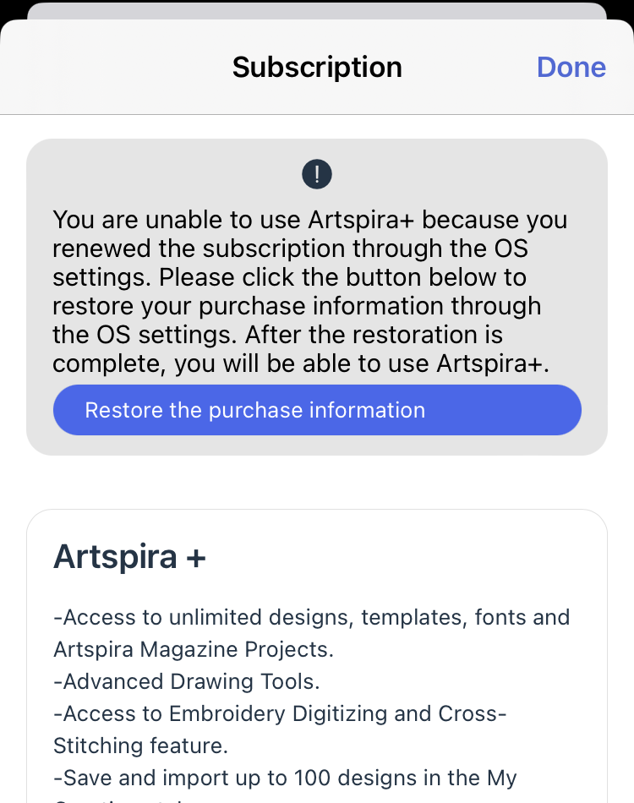Tap the Artspira Magazine Projects text
This screenshot has width=634, height=803.
click(x=194, y=649)
